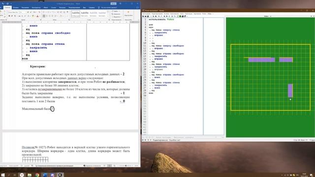Apply the second style in the Word styles gallery
Viewport: 315px width, 177px height.
(85, 14)
